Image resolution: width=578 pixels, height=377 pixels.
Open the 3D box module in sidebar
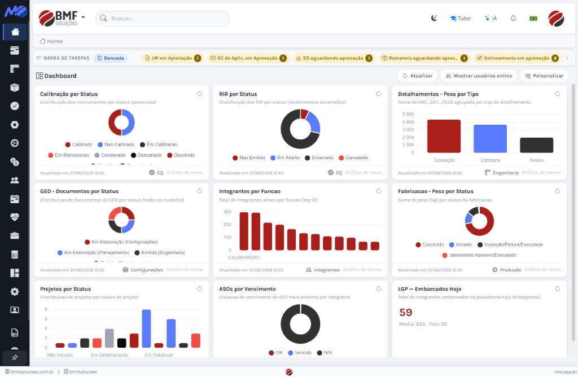tap(15, 87)
